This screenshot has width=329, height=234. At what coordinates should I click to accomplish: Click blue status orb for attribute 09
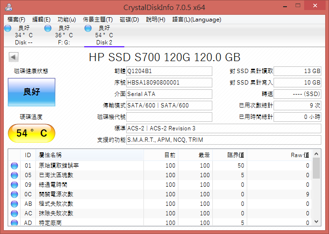coord(14,184)
